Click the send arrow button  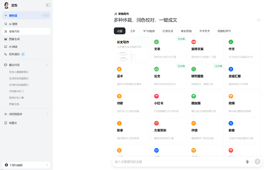pos(257,162)
